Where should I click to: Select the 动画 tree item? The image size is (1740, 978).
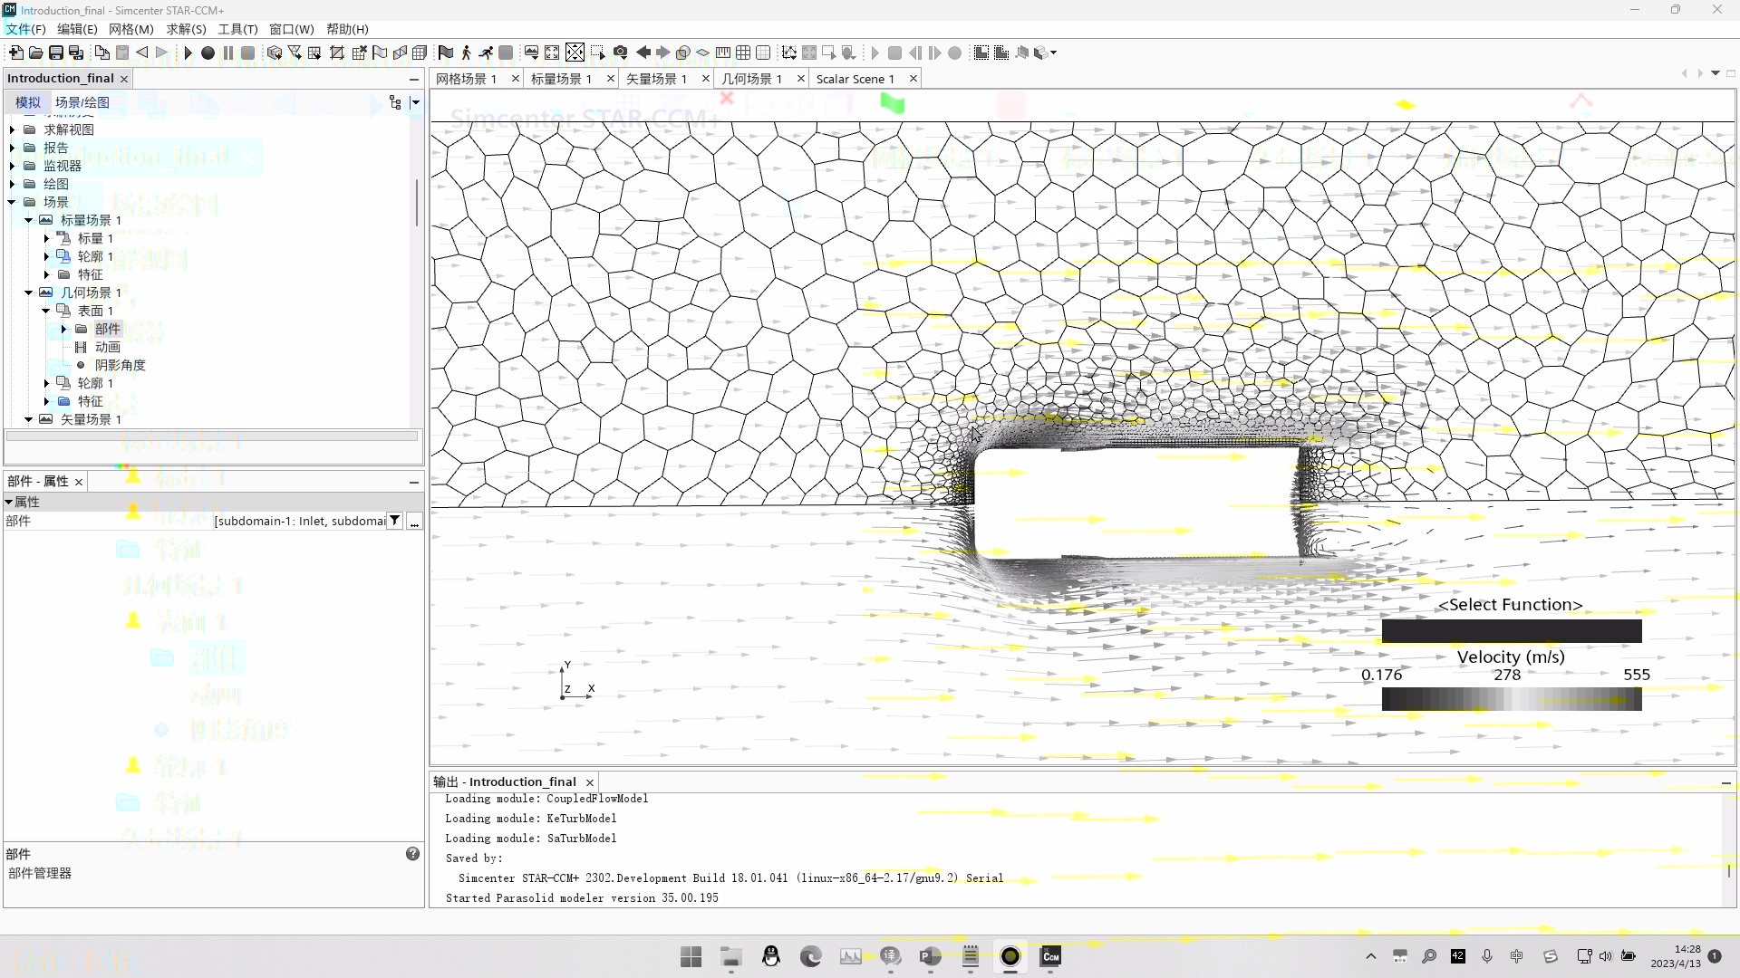107,347
